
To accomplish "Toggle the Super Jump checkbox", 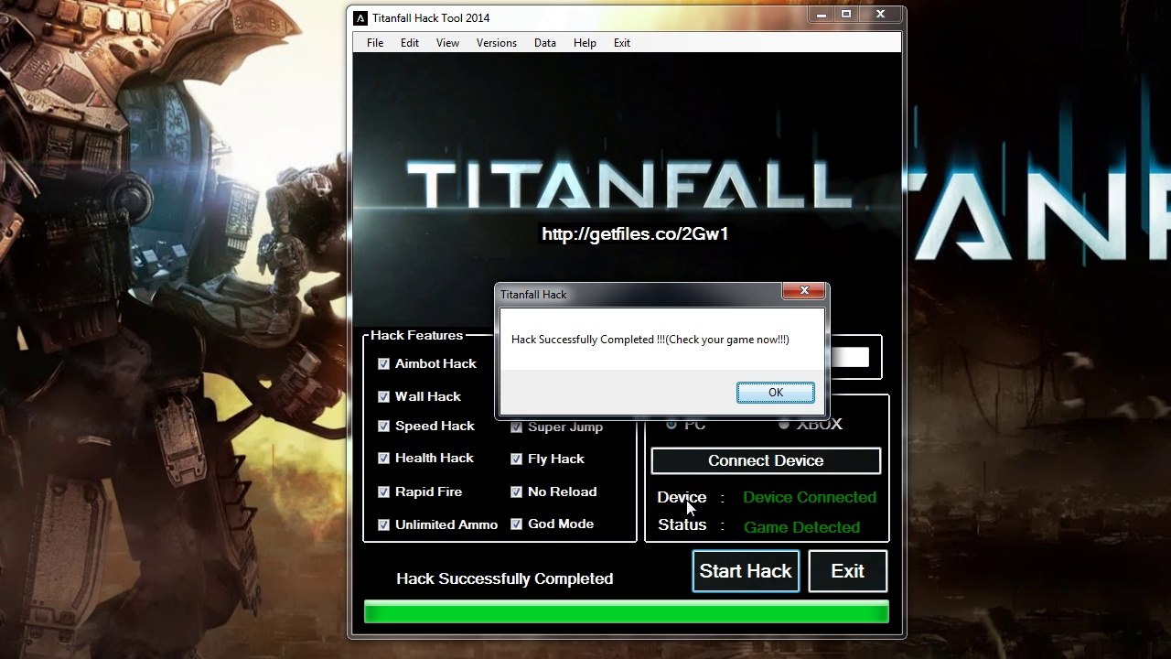I will click(516, 427).
